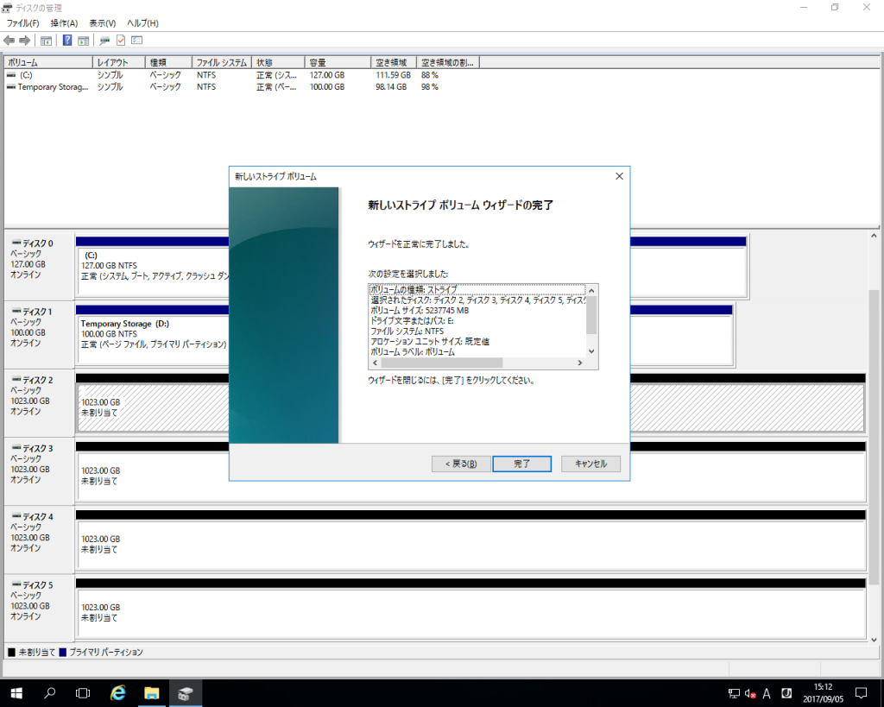Open the 操作(A) menu

pos(64,23)
